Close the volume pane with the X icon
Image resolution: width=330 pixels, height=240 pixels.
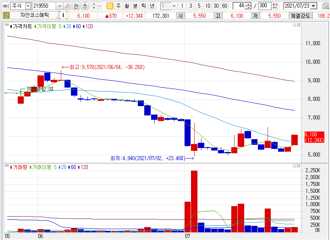click(x=299, y=166)
